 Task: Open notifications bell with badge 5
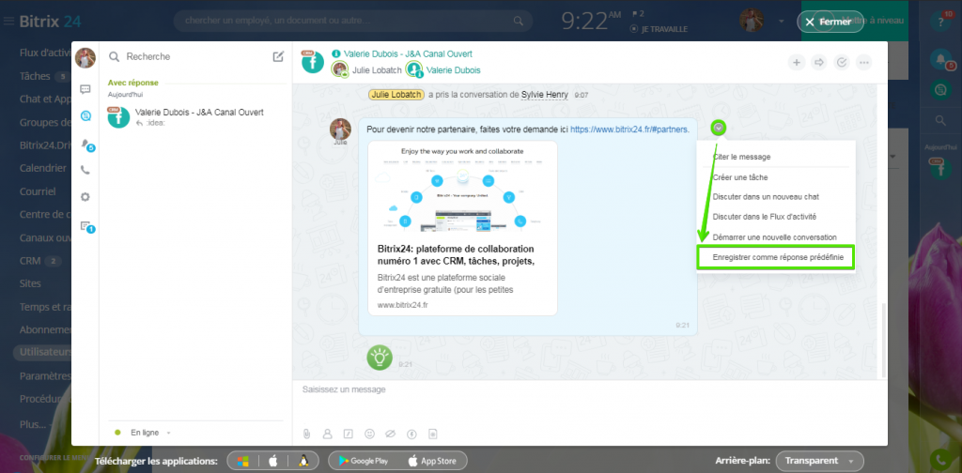(x=85, y=144)
